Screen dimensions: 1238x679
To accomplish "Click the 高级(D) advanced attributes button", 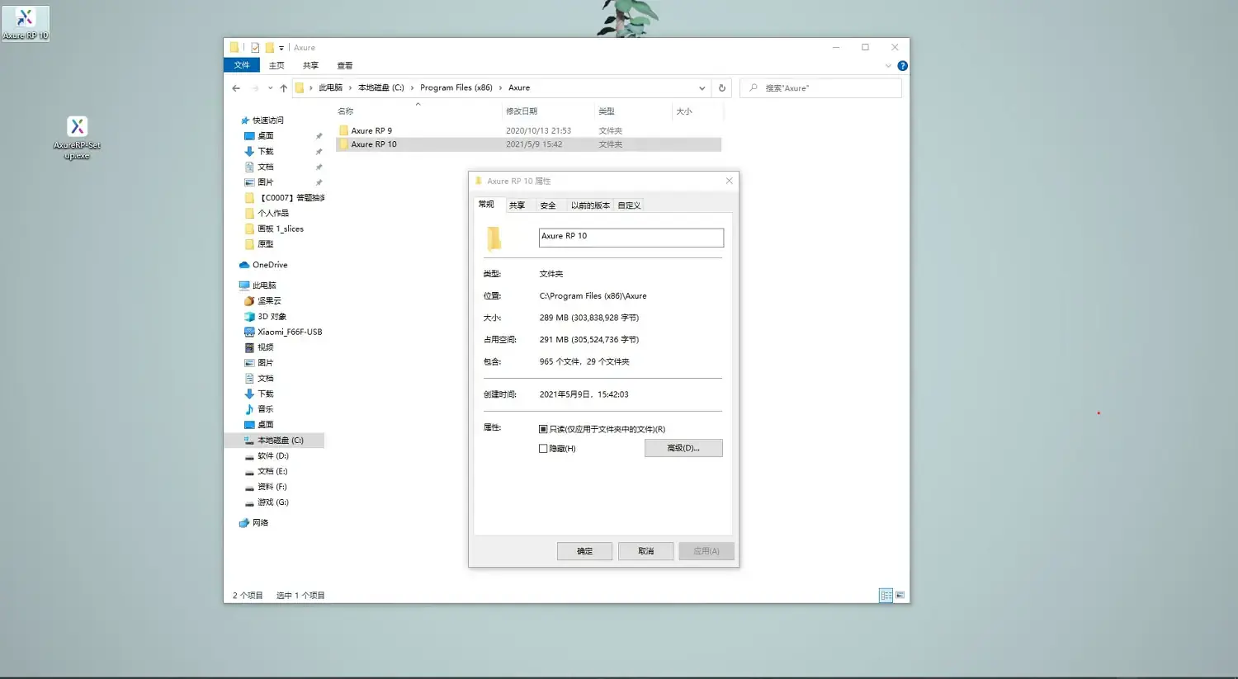I will pyautogui.click(x=683, y=447).
